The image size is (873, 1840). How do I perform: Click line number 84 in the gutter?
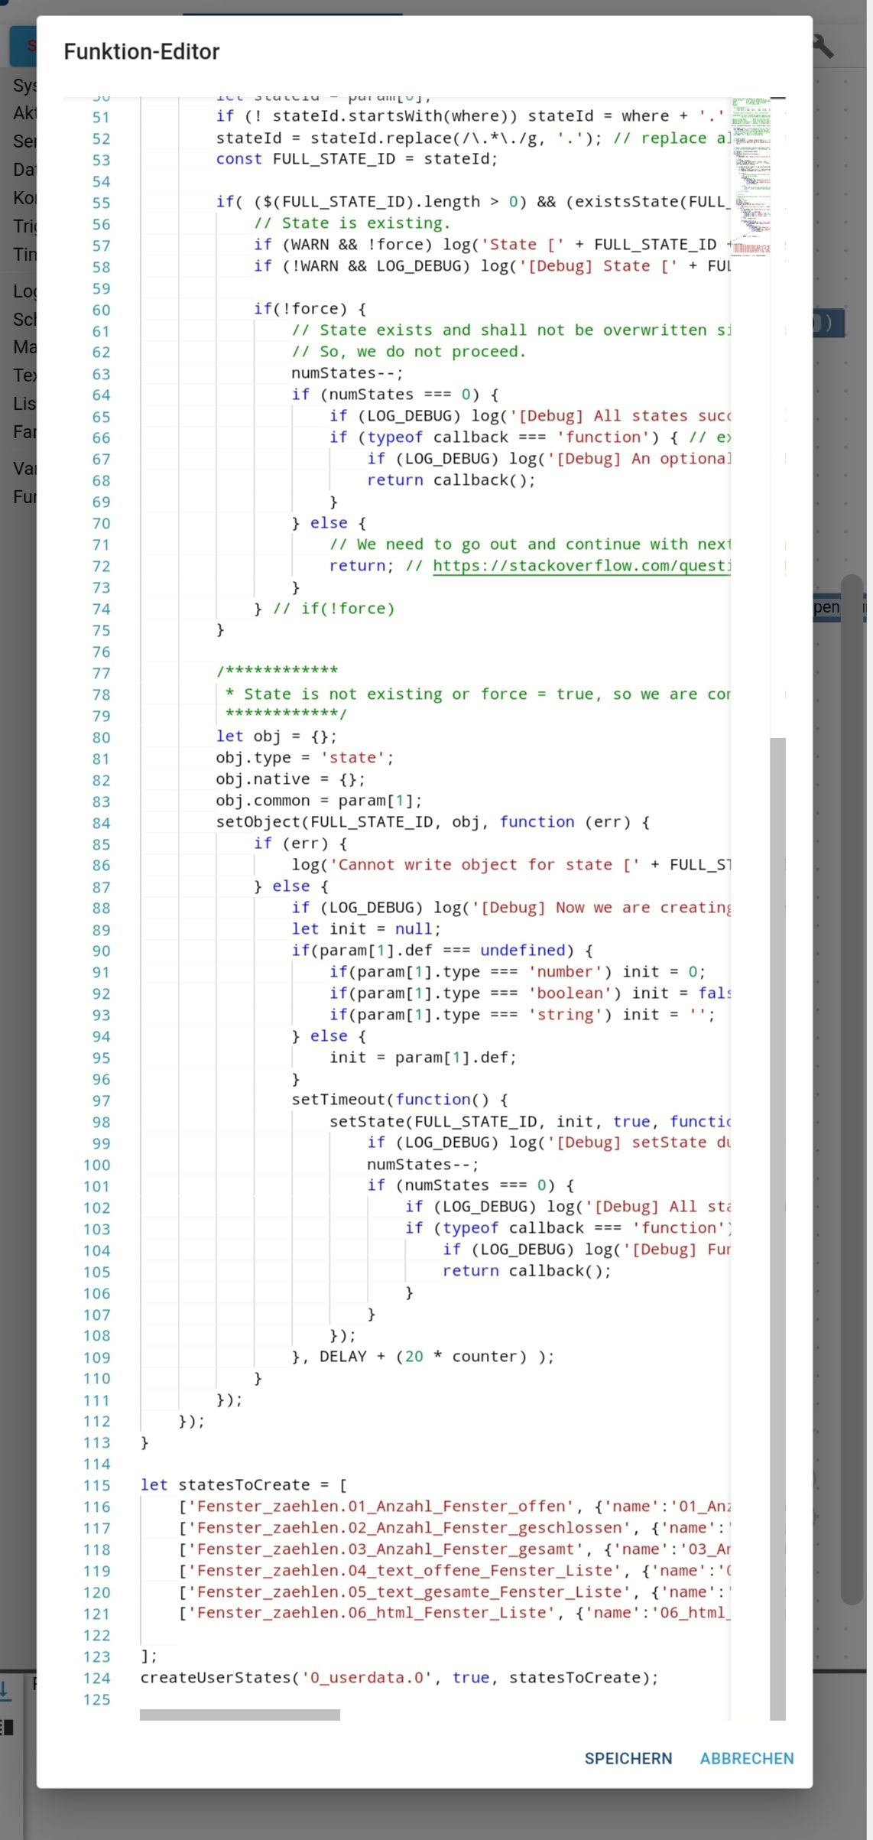101,823
